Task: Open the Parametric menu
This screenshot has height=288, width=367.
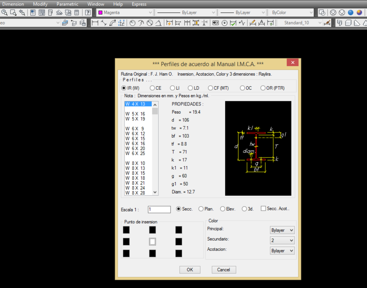Action: 67,4
